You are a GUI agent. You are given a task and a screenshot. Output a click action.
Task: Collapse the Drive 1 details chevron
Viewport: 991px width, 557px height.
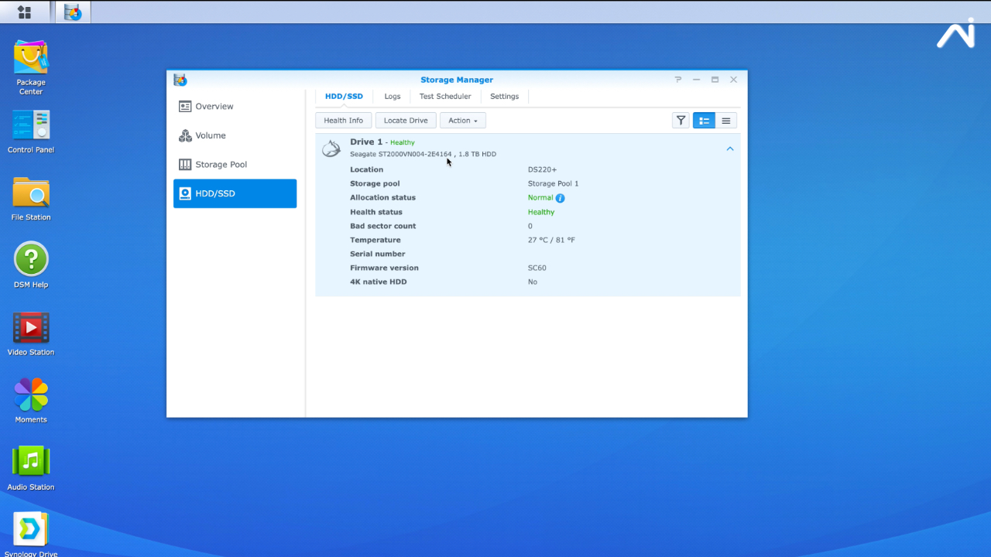coord(729,149)
